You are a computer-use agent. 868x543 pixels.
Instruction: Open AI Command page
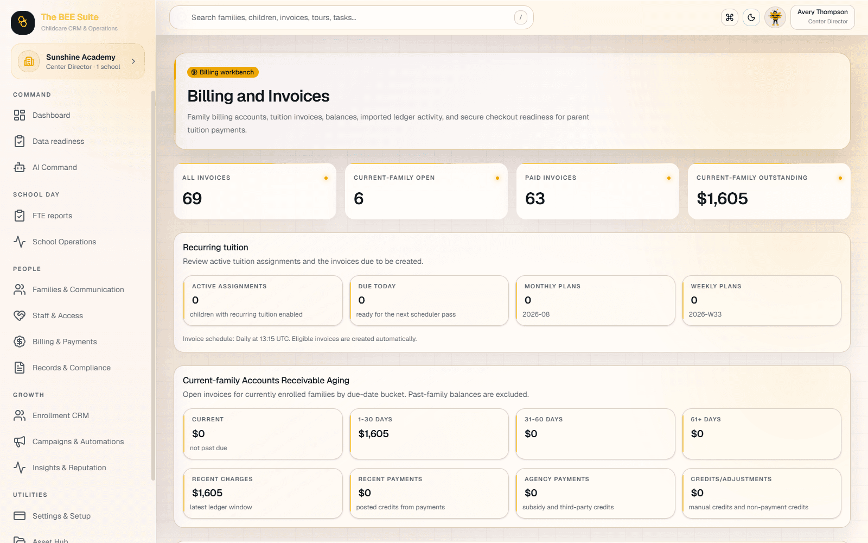tap(78, 167)
